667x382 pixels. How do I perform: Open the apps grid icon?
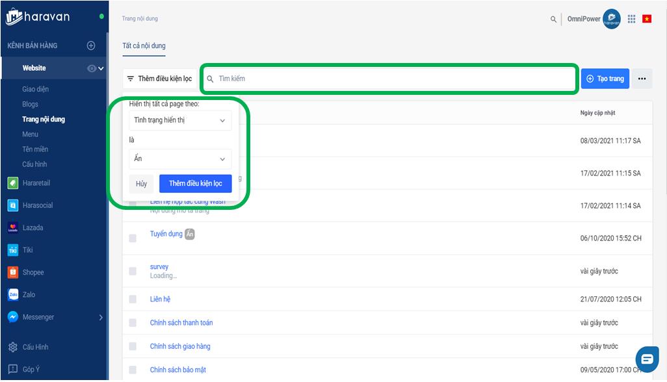tap(632, 19)
